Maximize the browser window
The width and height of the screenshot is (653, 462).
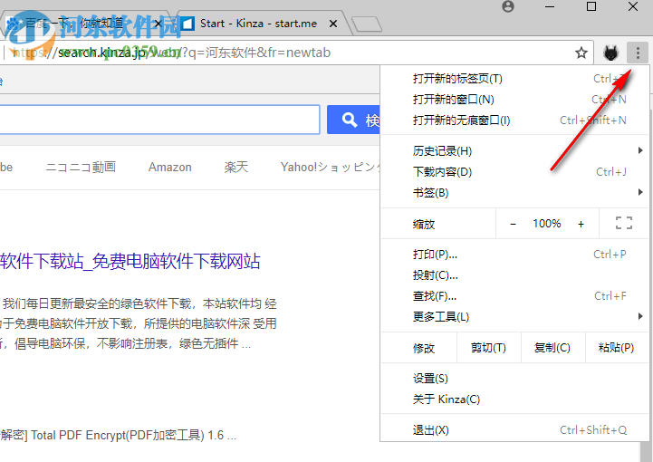coord(591,6)
